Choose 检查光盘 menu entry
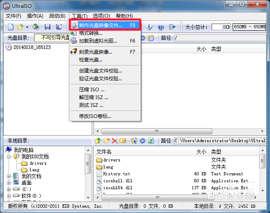The height and width of the screenshot is (213, 270). pyautogui.click(x=105, y=60)
